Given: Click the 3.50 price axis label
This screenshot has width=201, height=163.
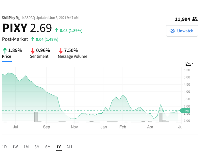Looking at the screenshot, I should coord(187,99).
